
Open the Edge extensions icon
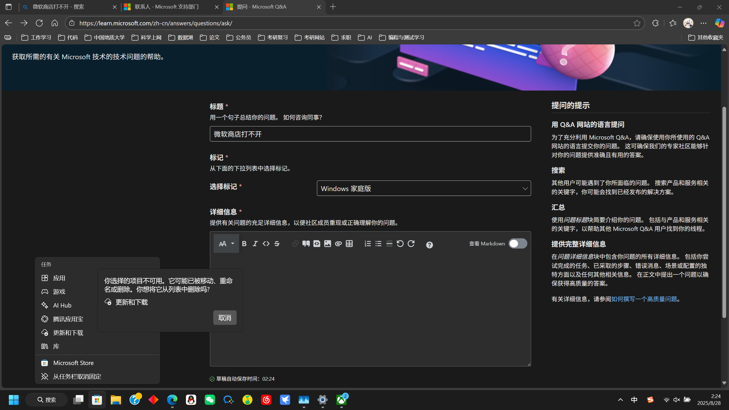pyautogui.click(x=655, y=23)
